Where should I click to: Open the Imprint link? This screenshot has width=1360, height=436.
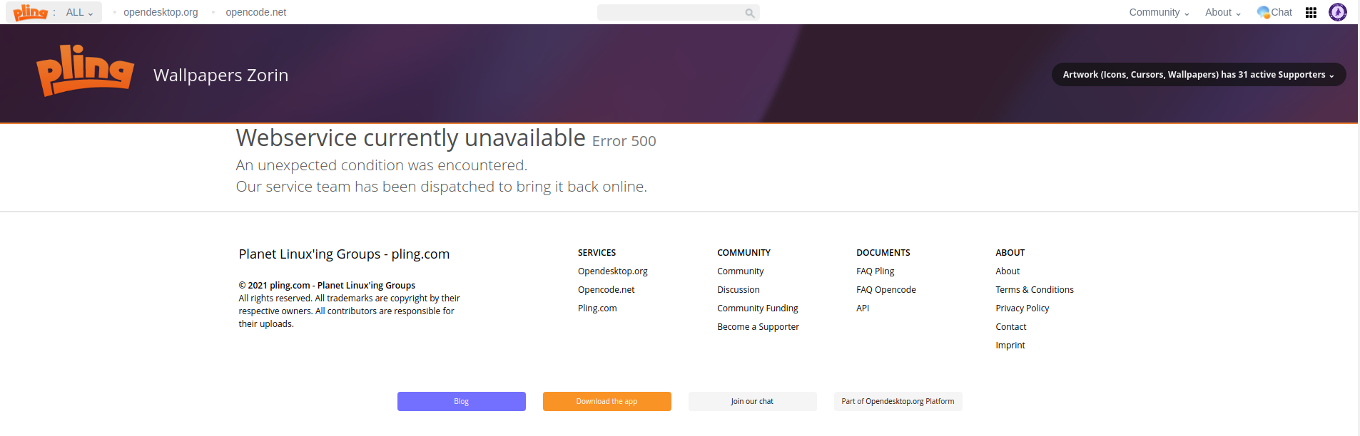coord(1010,345)
